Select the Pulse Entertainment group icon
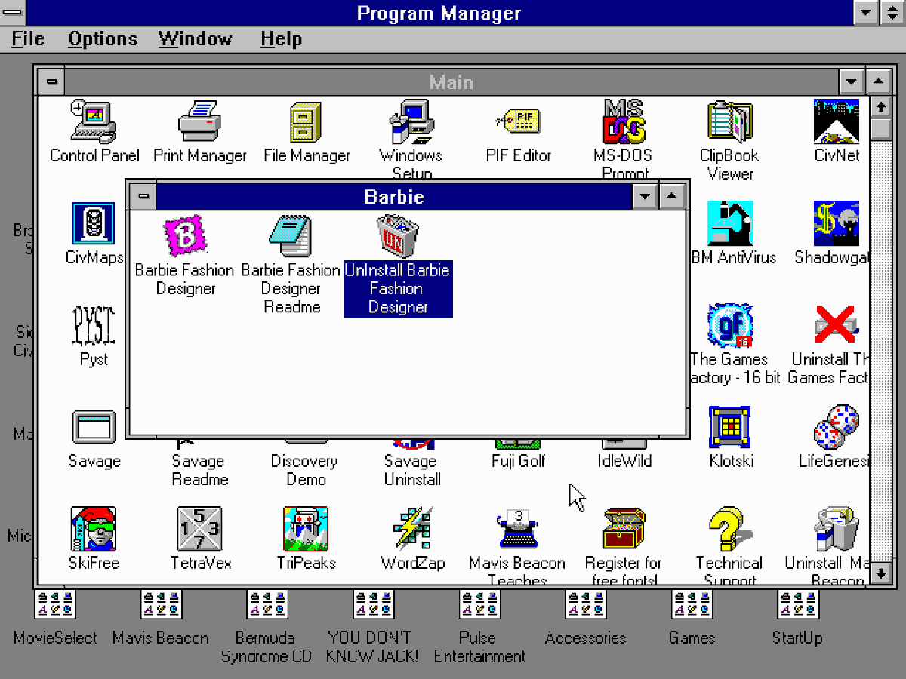The image size is (906, 679). click(479, 604)
